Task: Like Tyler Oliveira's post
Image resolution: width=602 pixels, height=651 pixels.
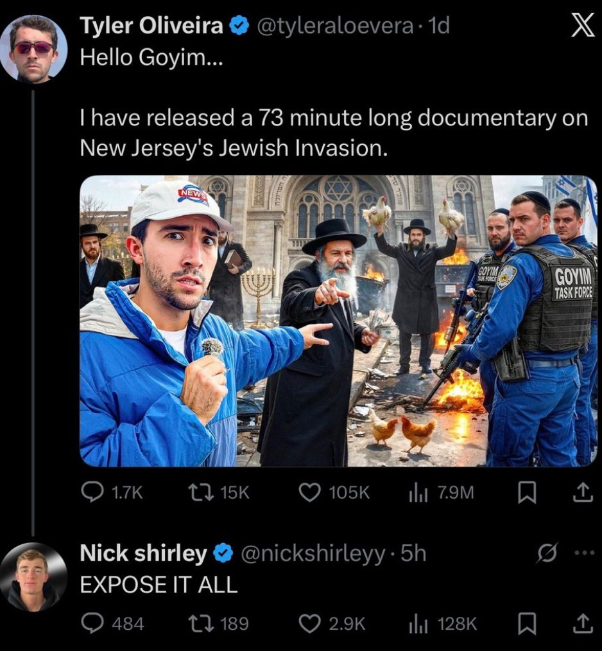Action: point(311,493)
